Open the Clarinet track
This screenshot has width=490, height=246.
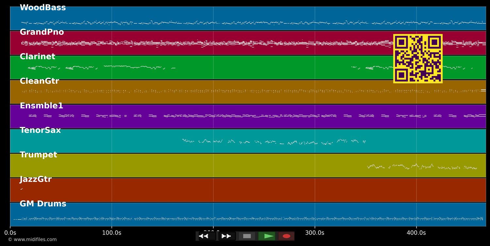37,56
